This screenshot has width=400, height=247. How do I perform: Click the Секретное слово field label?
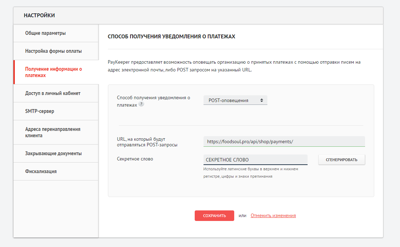(135, 159)
